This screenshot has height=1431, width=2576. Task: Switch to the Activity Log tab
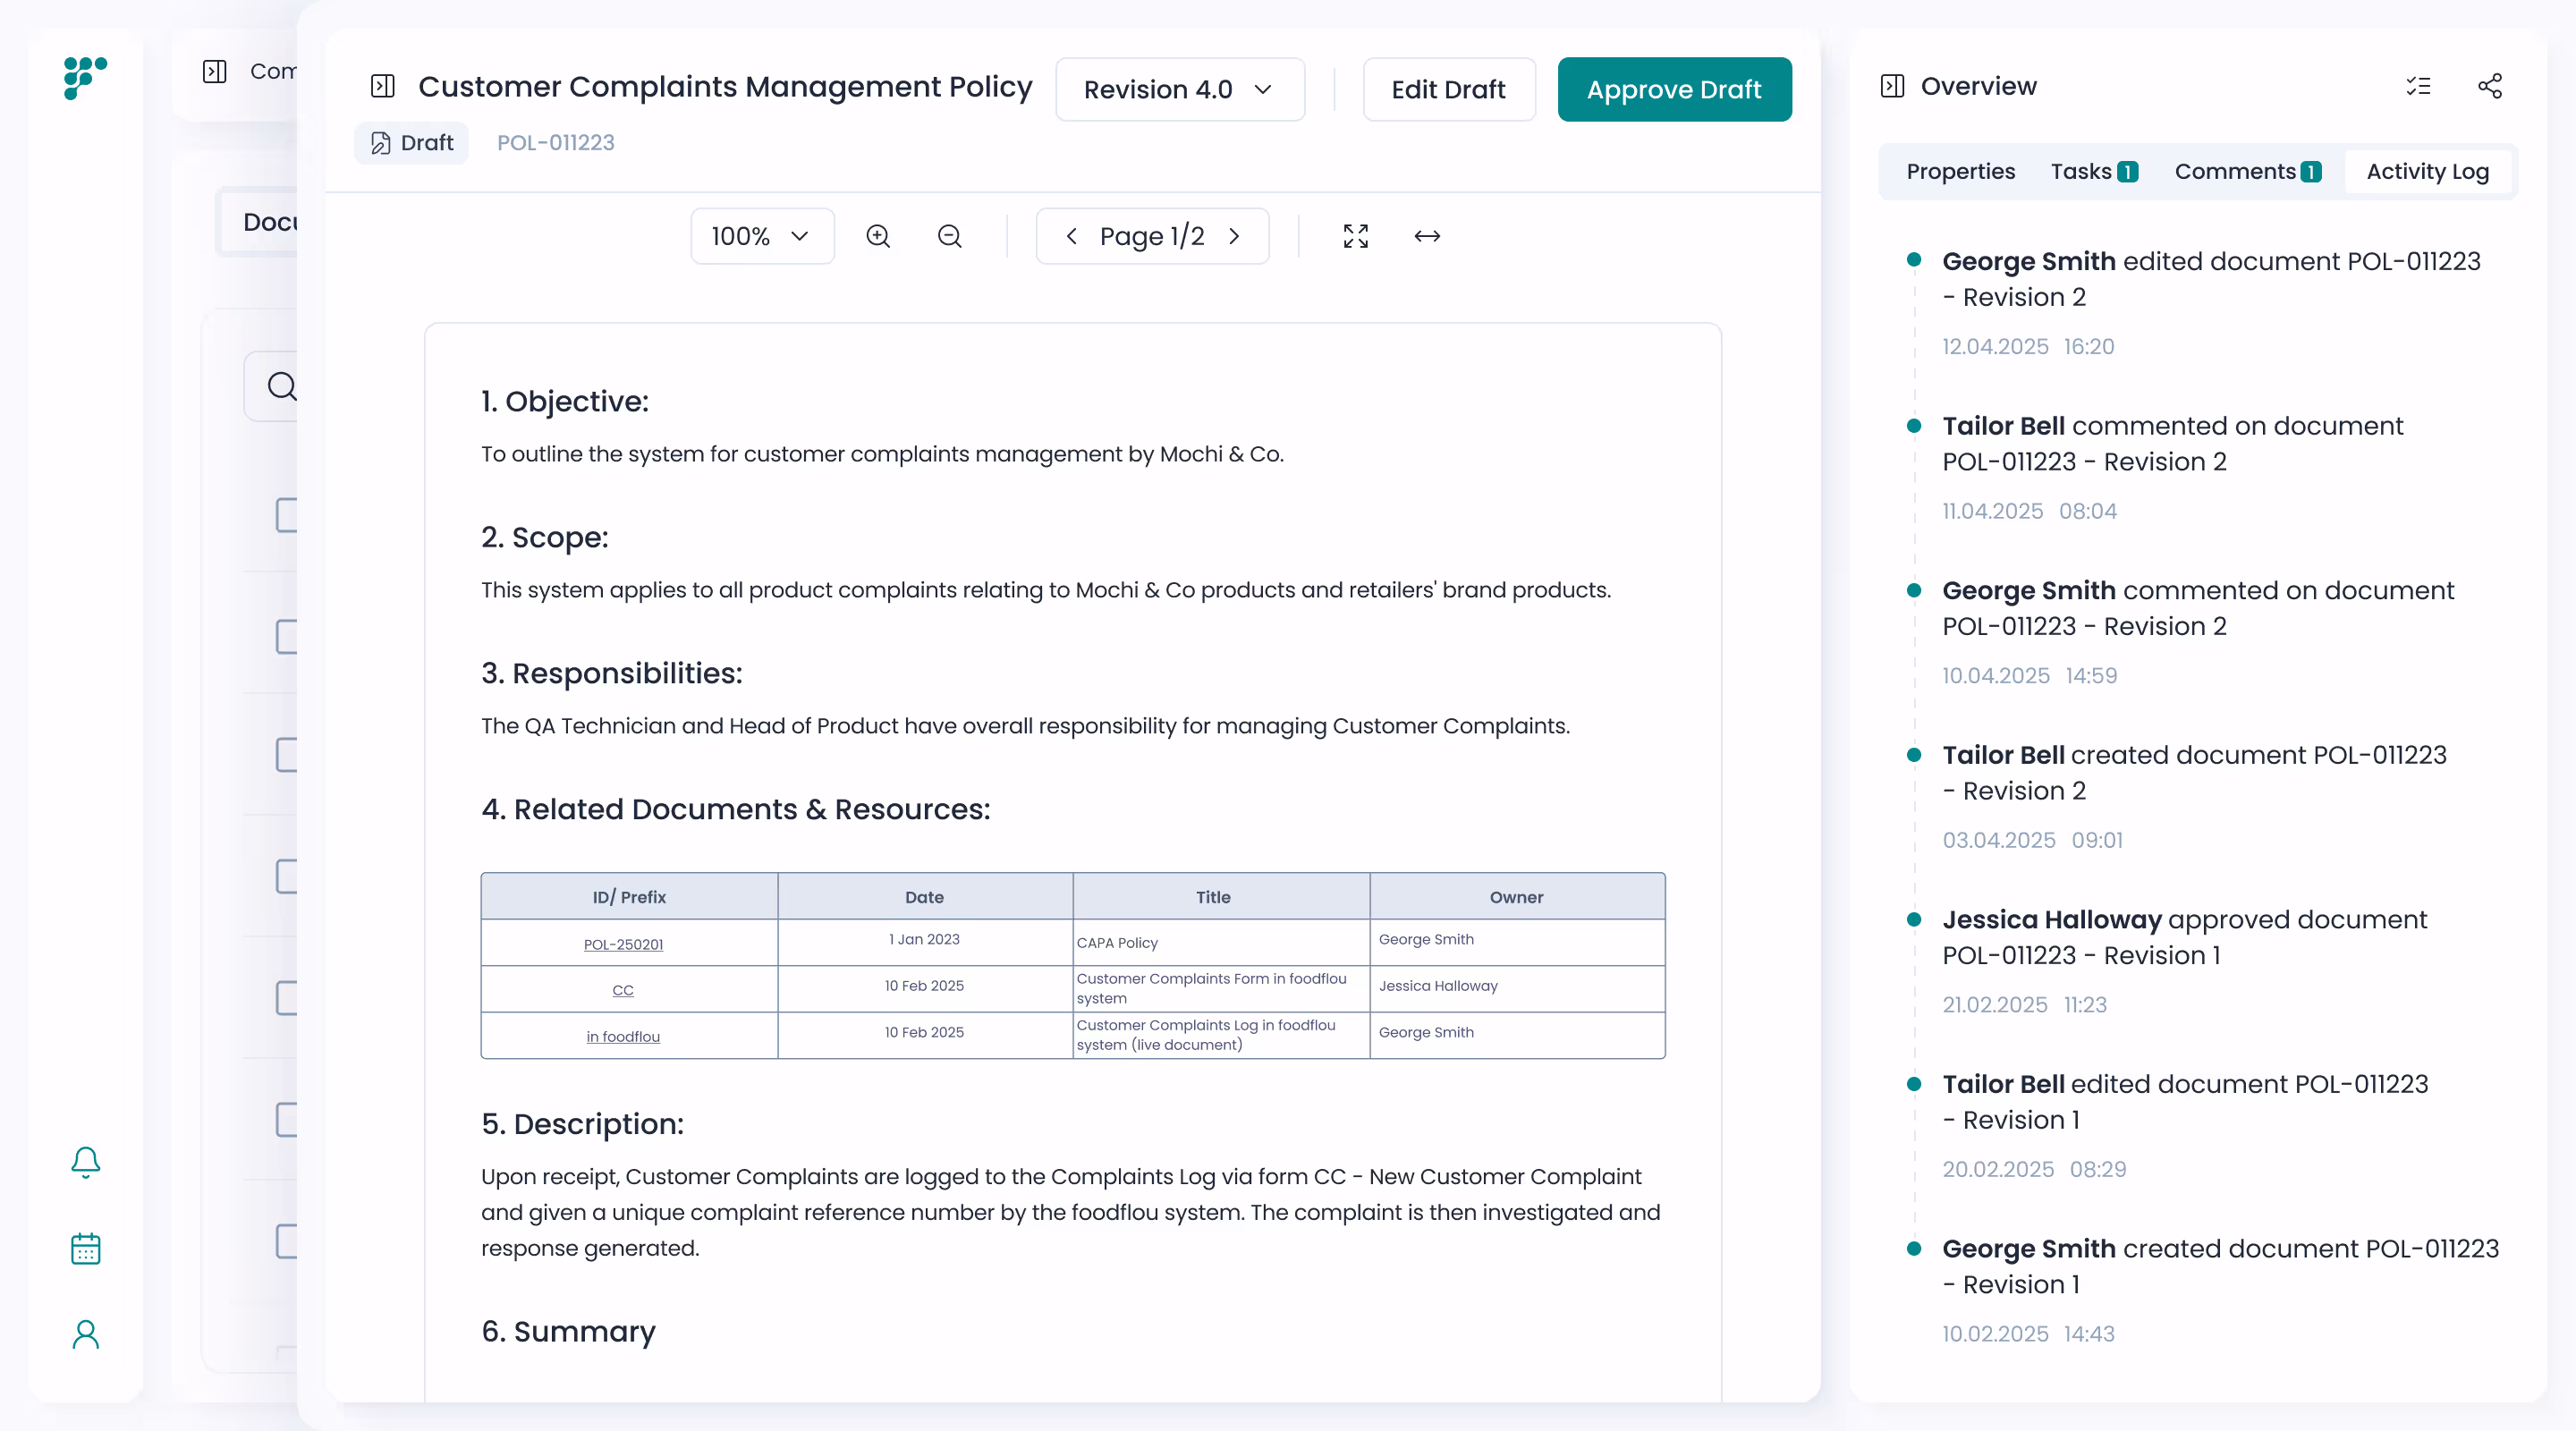click(x=2427, y=171)
